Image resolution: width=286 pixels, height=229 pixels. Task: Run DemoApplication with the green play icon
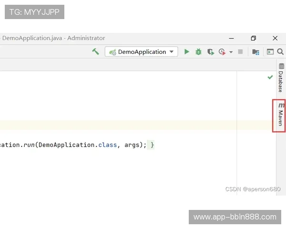point(187,52)
